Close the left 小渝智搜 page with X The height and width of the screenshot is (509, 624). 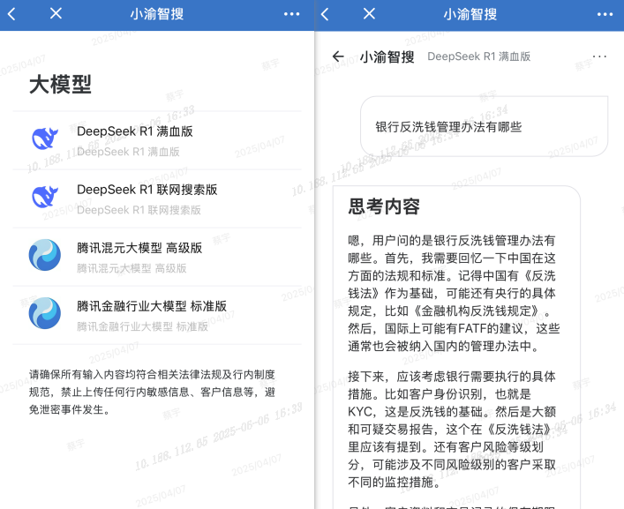(56, 13)
